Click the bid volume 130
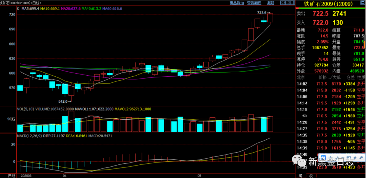The image size is (366, 178). click(x=337, y=23)
